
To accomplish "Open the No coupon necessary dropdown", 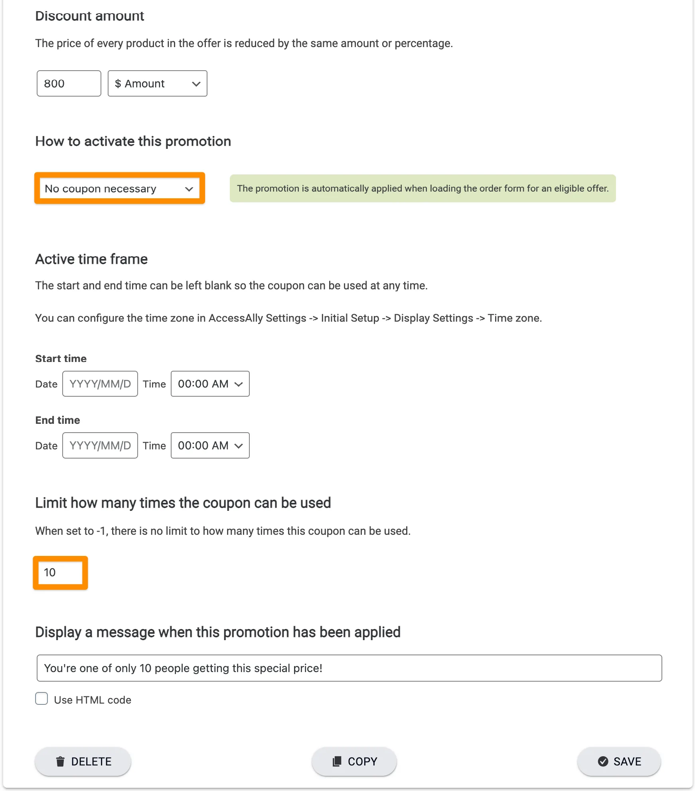I will tap(119, 188).
